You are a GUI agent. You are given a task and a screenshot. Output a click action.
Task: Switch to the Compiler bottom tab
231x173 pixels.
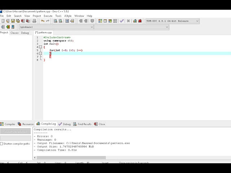pos(8,124)
